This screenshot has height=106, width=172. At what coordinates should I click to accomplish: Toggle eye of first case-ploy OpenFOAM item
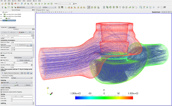(1, 14)
